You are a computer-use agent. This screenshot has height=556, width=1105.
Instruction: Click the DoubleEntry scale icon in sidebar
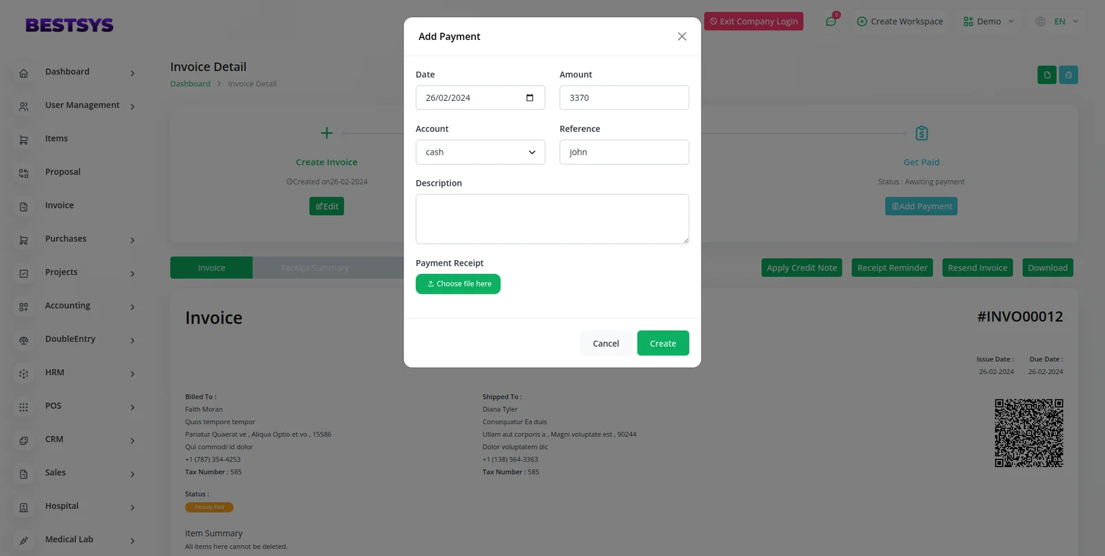[x=23, y=340]
